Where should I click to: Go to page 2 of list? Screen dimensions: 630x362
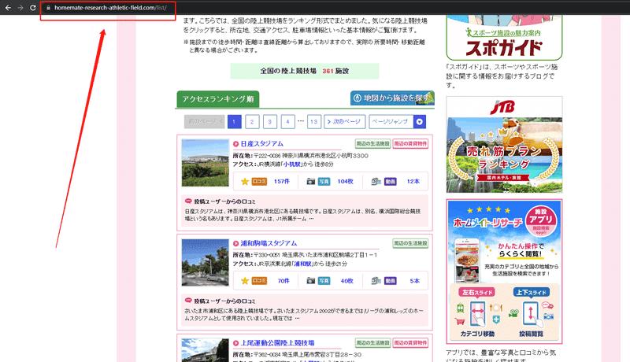tap(252, 122)
